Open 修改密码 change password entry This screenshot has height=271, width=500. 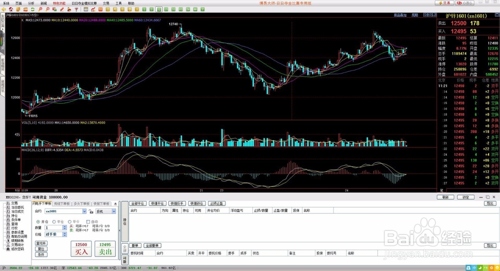(15, 248)
